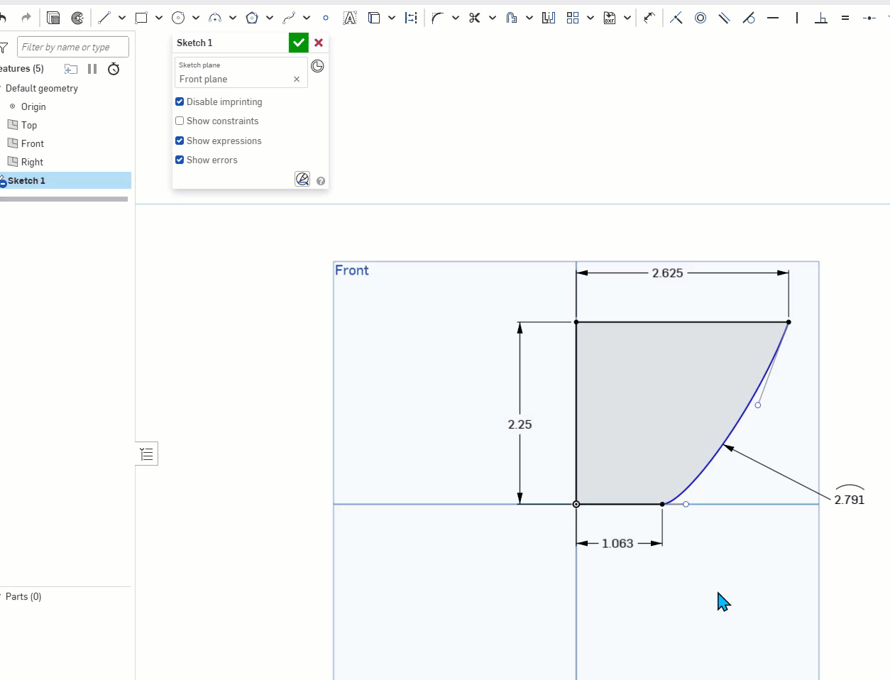Select the Front plane in feature tree

click(32, 143)
